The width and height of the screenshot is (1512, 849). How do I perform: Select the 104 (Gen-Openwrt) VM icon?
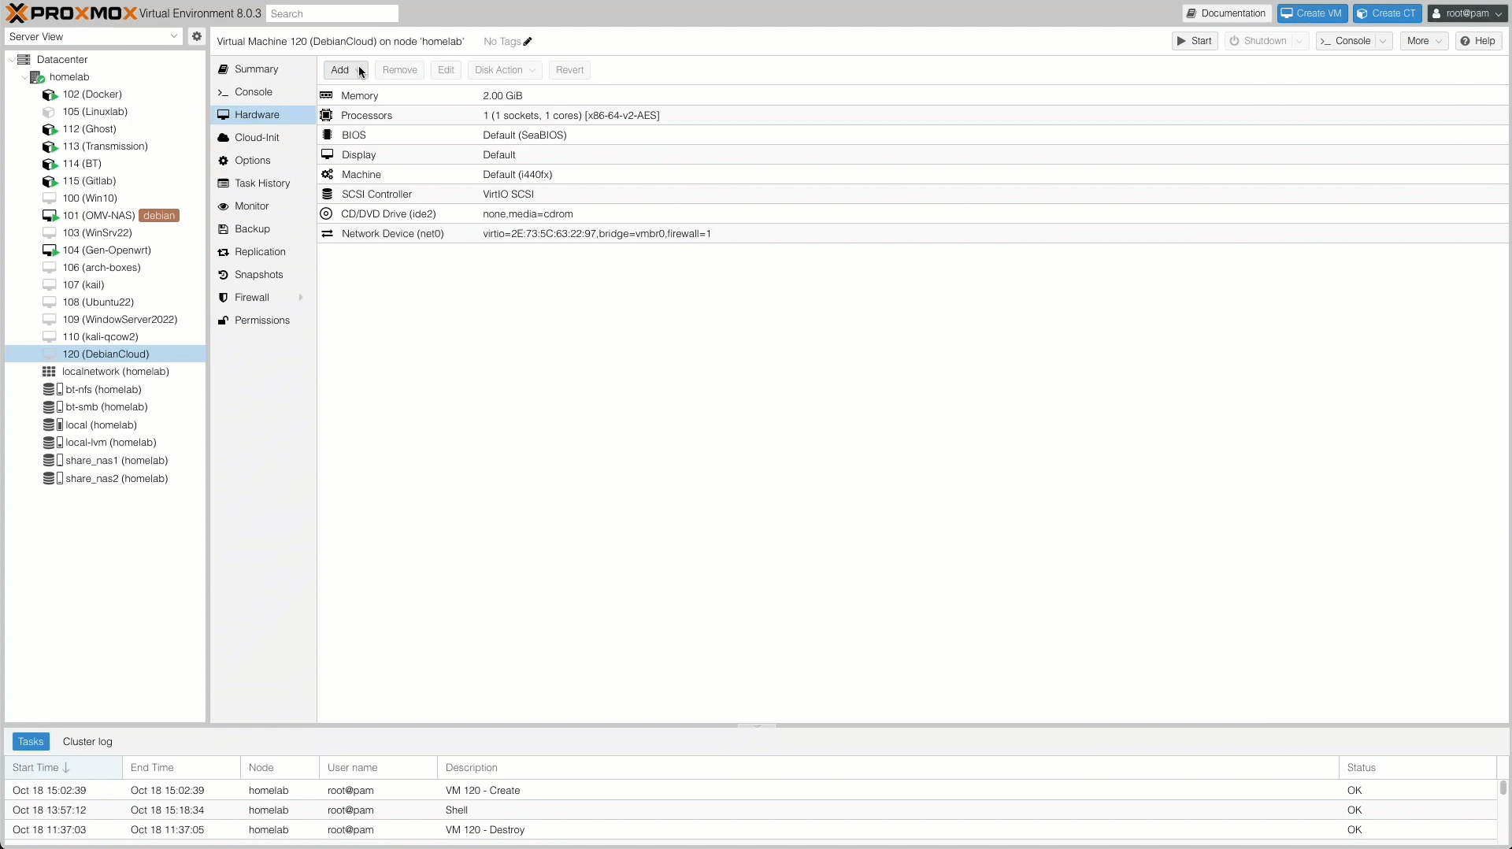50,250
